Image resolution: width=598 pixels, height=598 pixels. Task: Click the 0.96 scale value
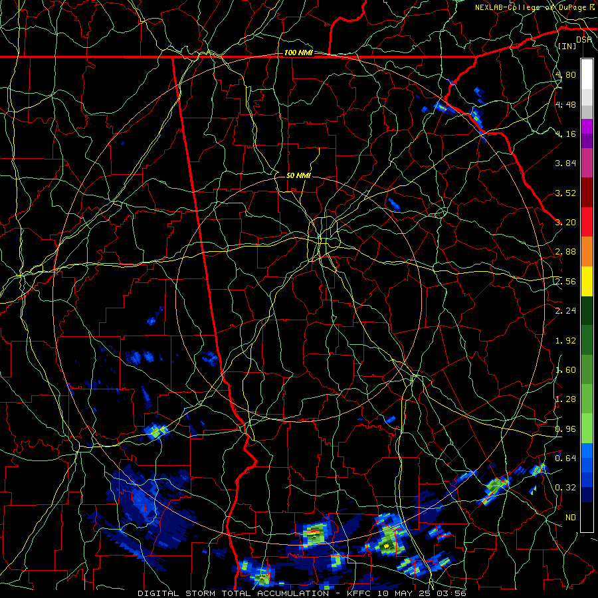tap(565, 429)
